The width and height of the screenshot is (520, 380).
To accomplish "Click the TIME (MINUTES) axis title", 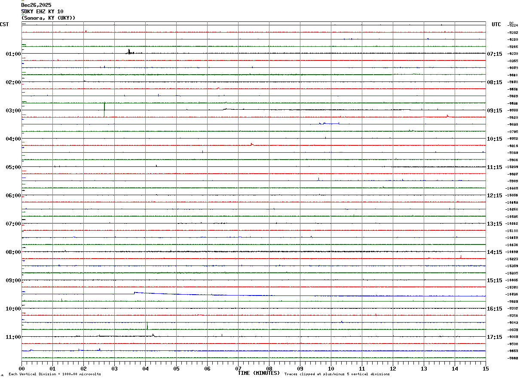I will click(259, 373).
